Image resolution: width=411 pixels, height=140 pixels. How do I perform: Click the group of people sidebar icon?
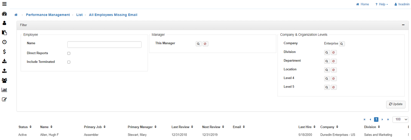pyautogui.click(x=4, y=80)
